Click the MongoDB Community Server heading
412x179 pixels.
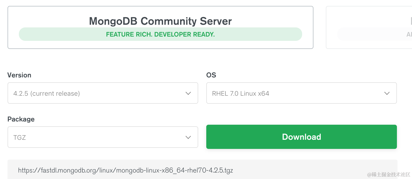(160, 21)
